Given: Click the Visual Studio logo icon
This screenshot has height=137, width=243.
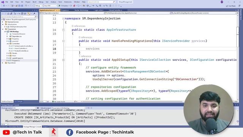Looking at the screenshot, I should coord(3,2).
